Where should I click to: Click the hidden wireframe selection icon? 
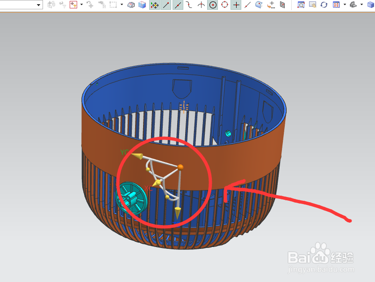131,5
